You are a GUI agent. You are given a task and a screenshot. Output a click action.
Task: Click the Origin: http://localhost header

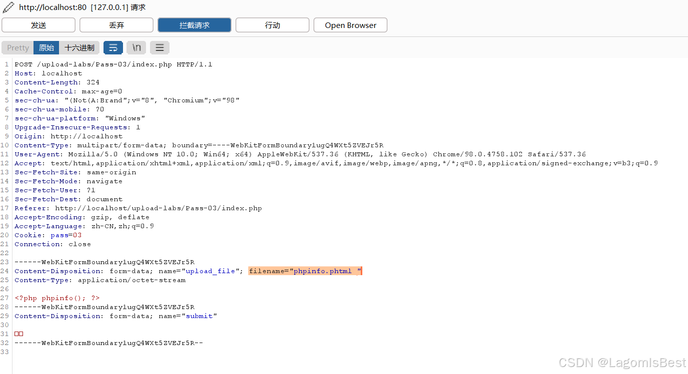click(x=68, y=136)
